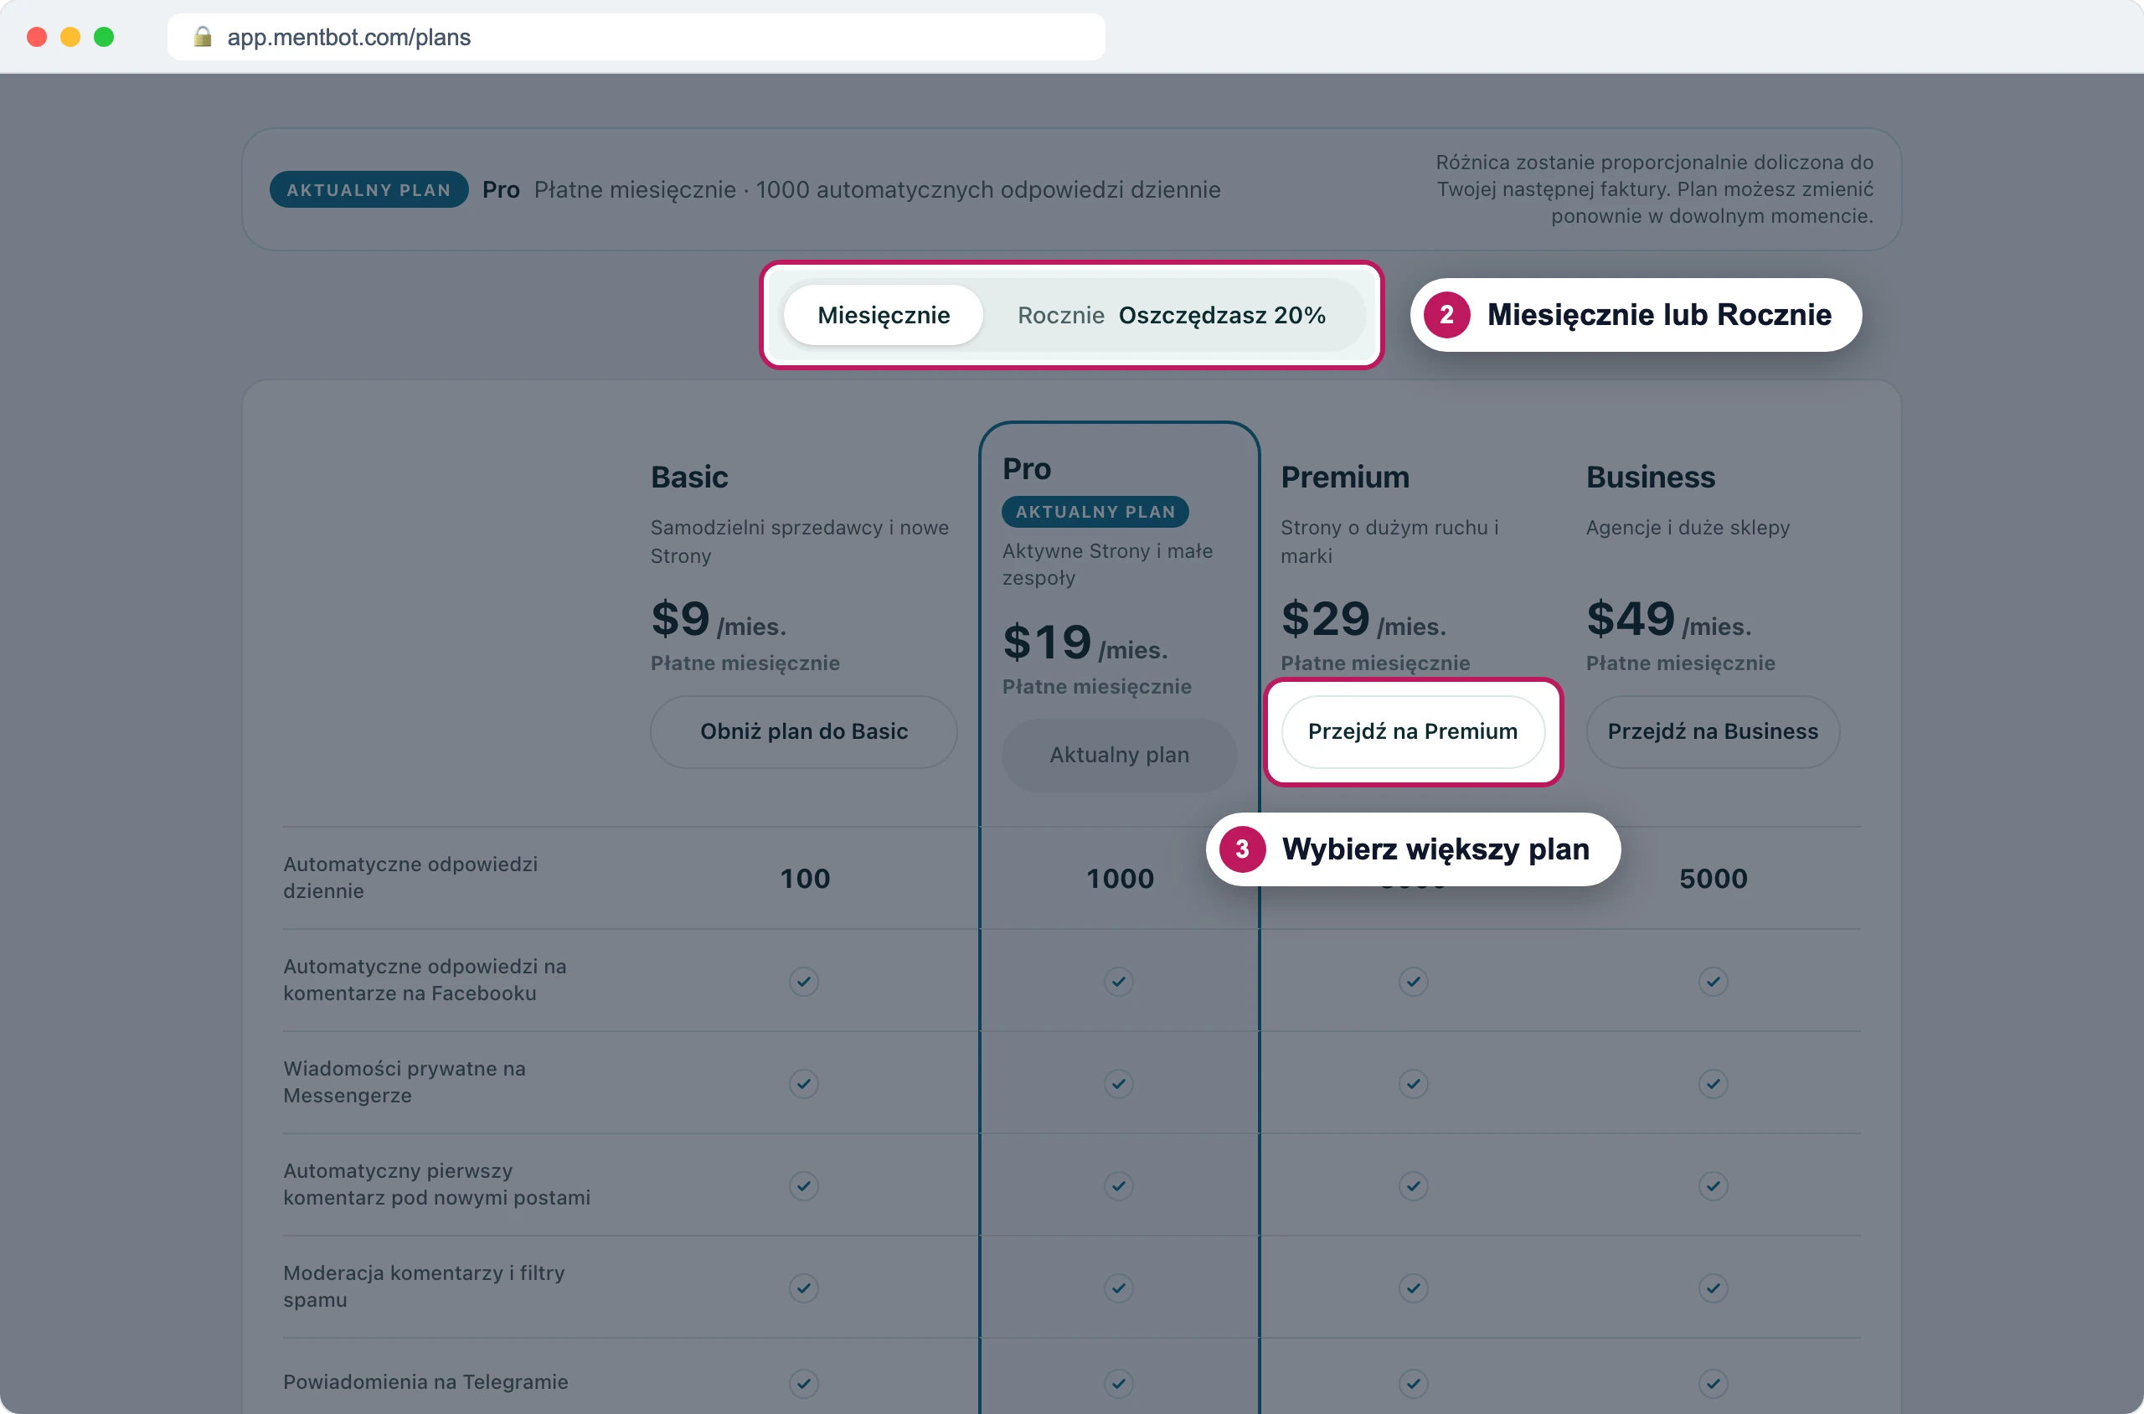
Task: Click Pro checkmark in Messenger messages row
Action: coord(1119,1083)
